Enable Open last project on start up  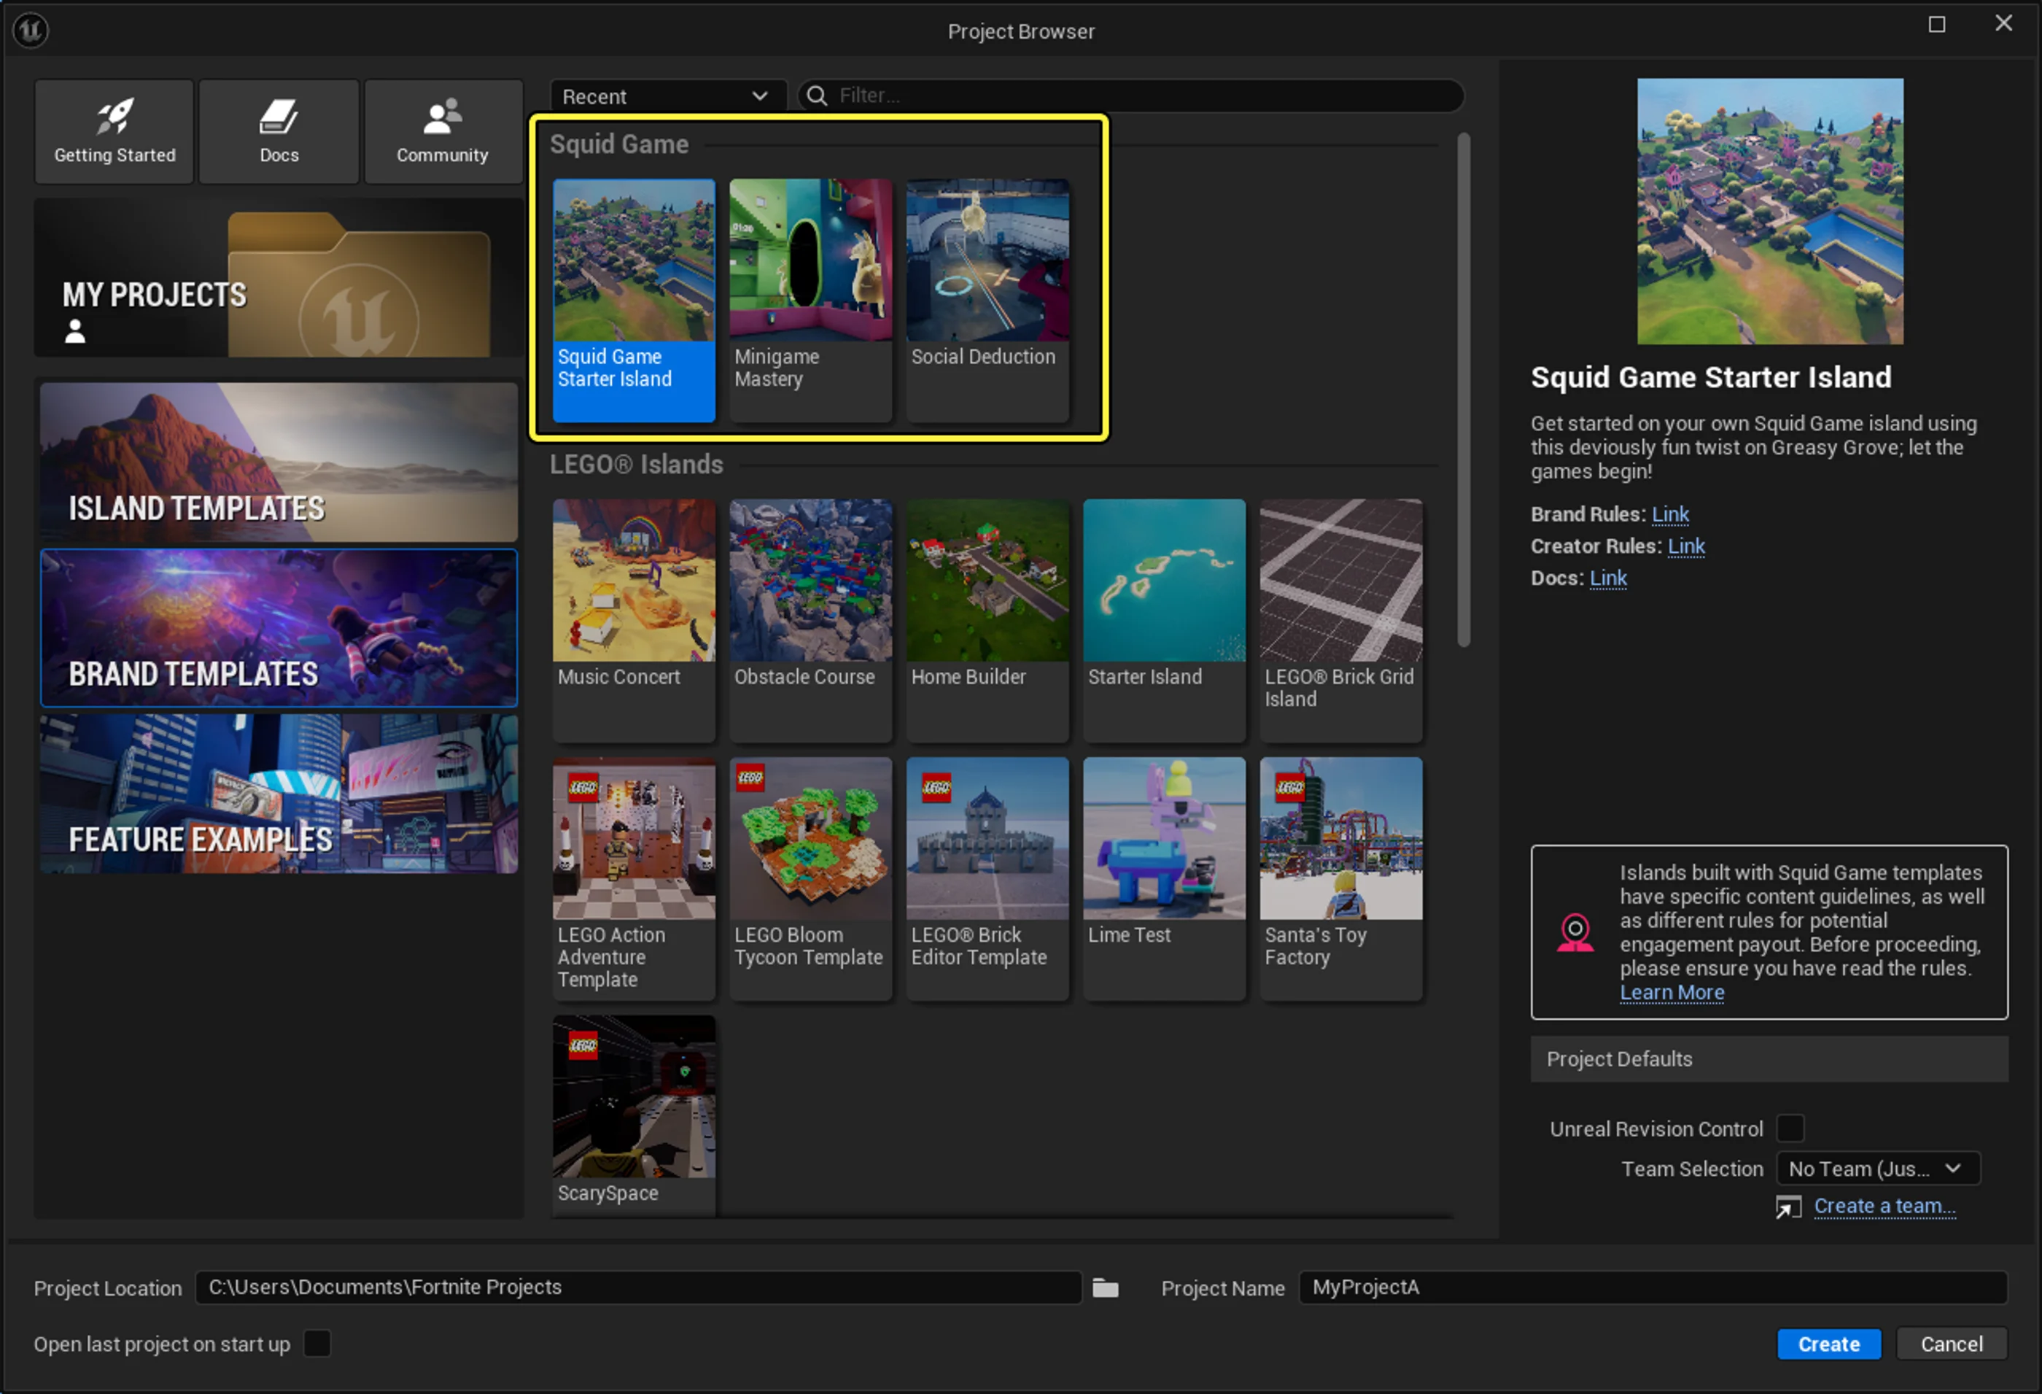317,1344
